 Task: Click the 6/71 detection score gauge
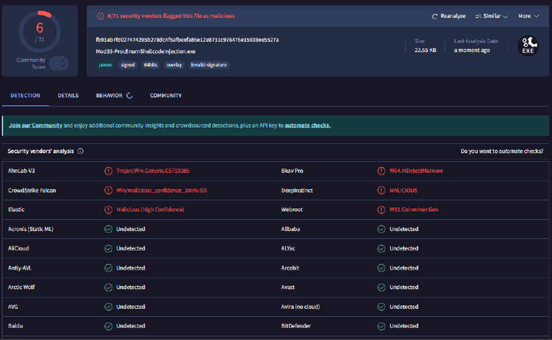[40, 31]
